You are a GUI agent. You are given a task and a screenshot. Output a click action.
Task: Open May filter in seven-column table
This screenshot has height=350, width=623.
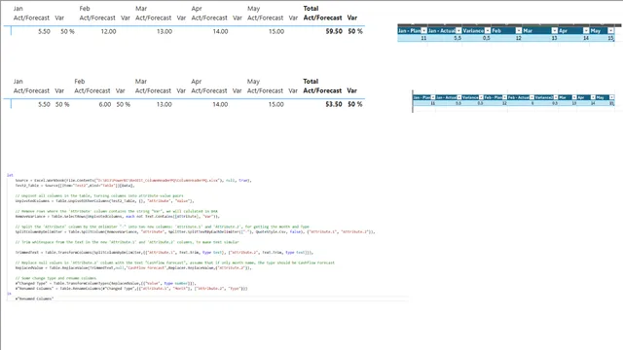610,30
